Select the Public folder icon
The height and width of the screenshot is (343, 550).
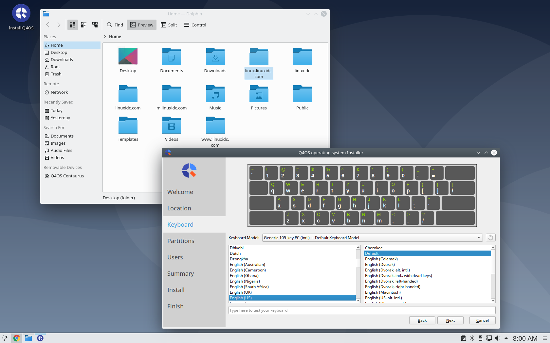(x=302, y=93)
